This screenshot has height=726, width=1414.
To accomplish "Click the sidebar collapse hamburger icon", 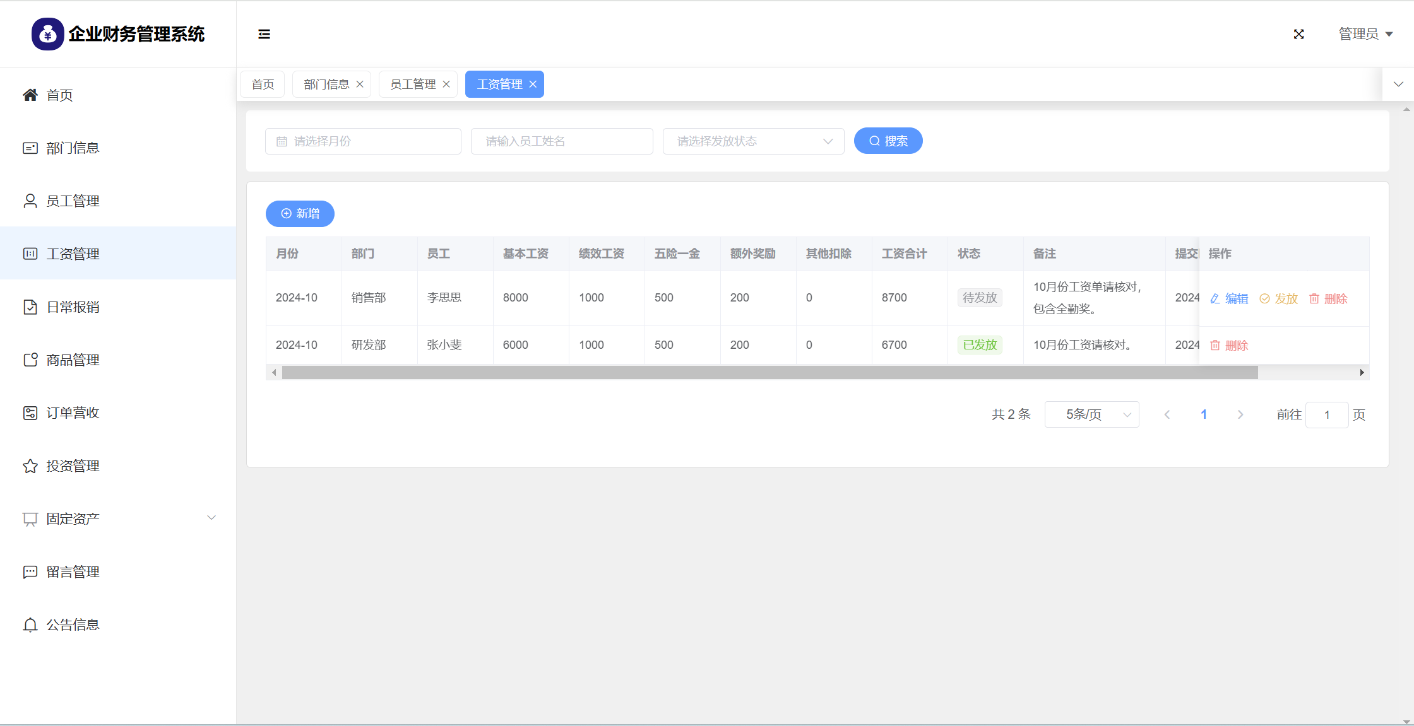I will click(x=264, y=34).
